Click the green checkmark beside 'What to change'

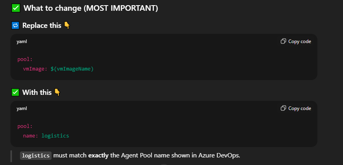16,8
